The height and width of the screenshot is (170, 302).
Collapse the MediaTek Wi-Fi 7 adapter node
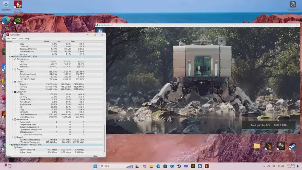[10, 145]
